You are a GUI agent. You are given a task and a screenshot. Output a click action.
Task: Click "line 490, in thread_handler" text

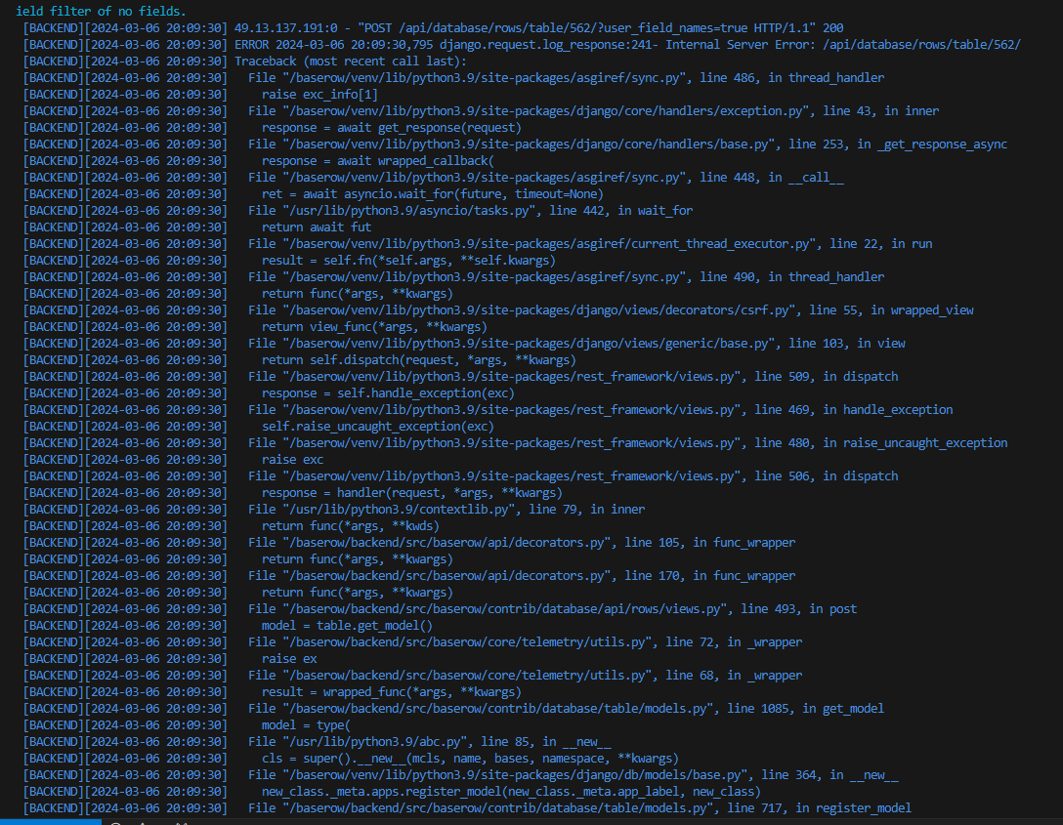(791, 276)
